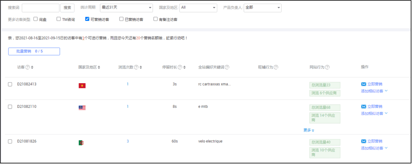The width and height of the screenshot is (412, 164).
Task: Enable the 询盘 visitor type checkbox
Action: pos(35,19)
